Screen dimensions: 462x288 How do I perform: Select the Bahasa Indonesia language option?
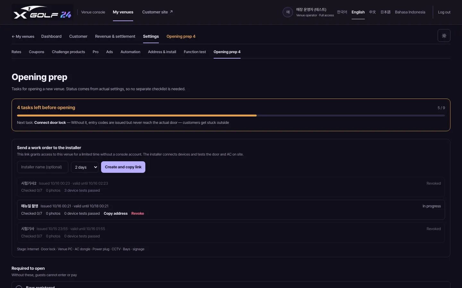pyautogui.click(x=410, y=12)
